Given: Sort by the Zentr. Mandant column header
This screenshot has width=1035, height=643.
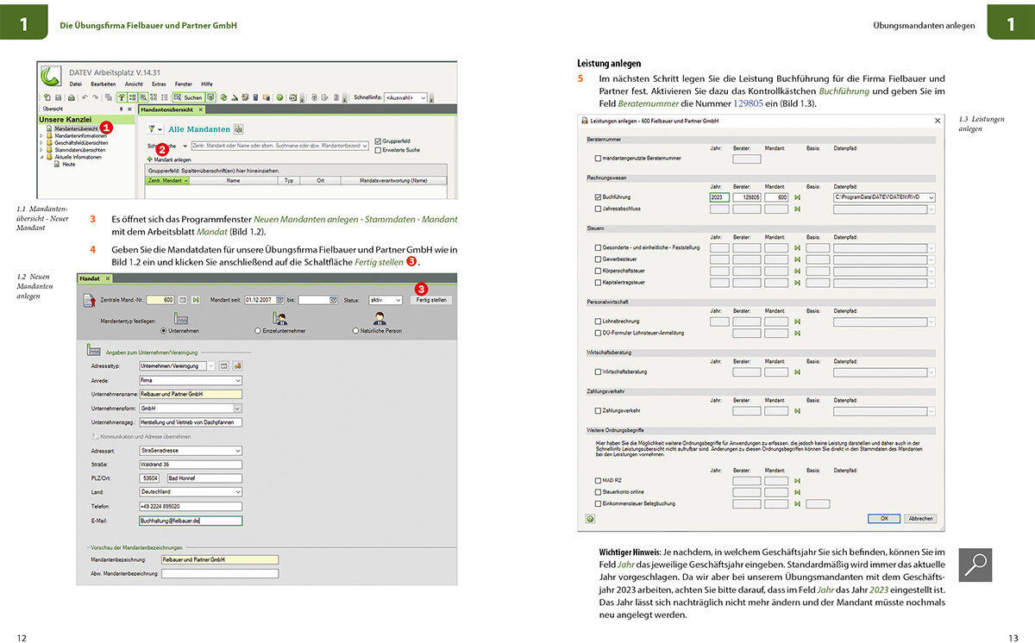Looking at the screenshot, I should pos(166,181).
